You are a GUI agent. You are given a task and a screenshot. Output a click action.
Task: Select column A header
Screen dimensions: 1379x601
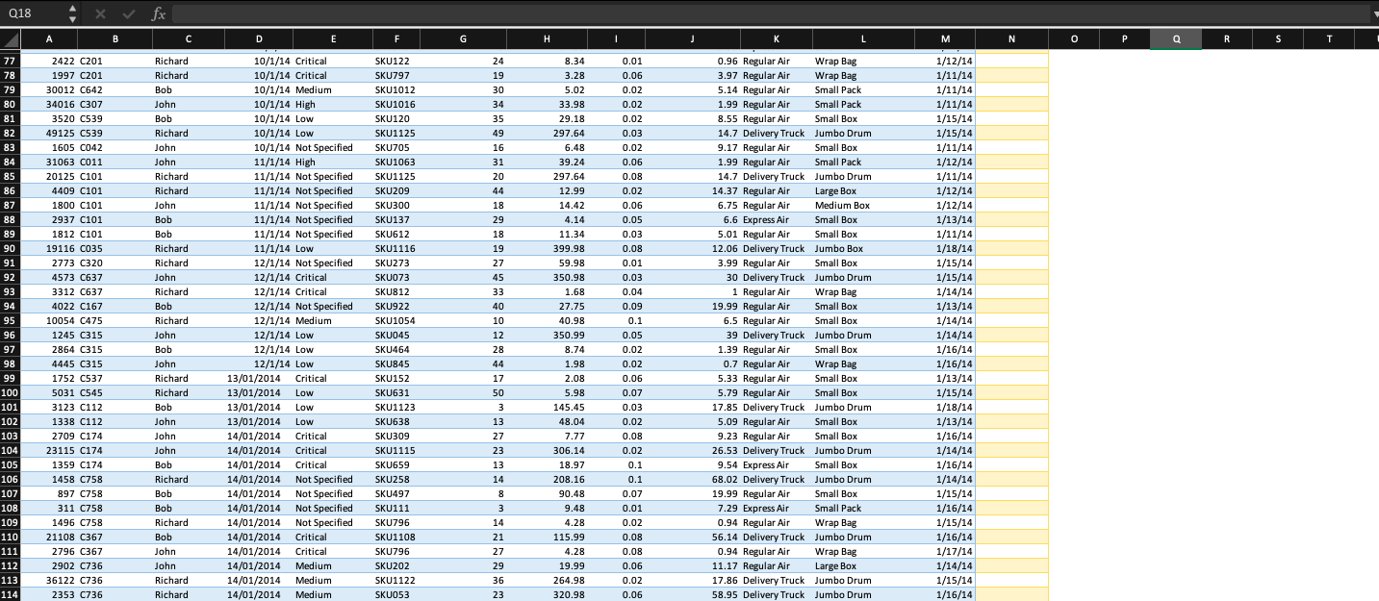(x=49, y=39)
